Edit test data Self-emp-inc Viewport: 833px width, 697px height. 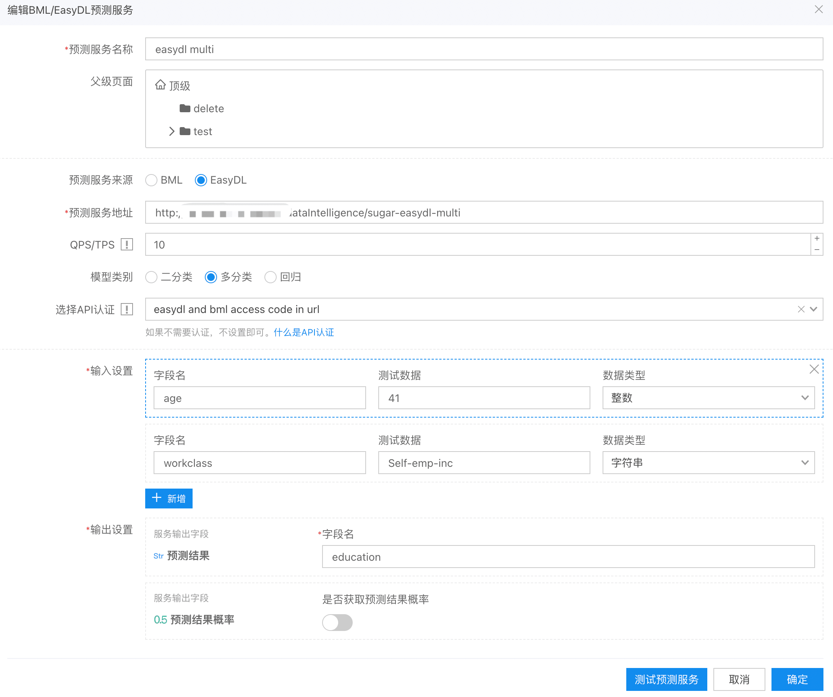[x=484, y=462]
